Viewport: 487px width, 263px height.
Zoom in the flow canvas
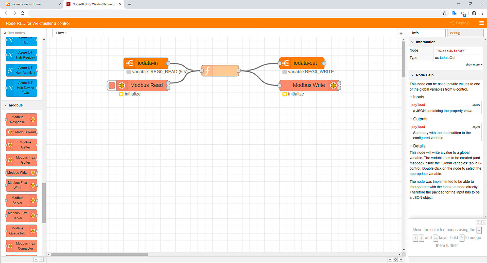tap(401, 259)
